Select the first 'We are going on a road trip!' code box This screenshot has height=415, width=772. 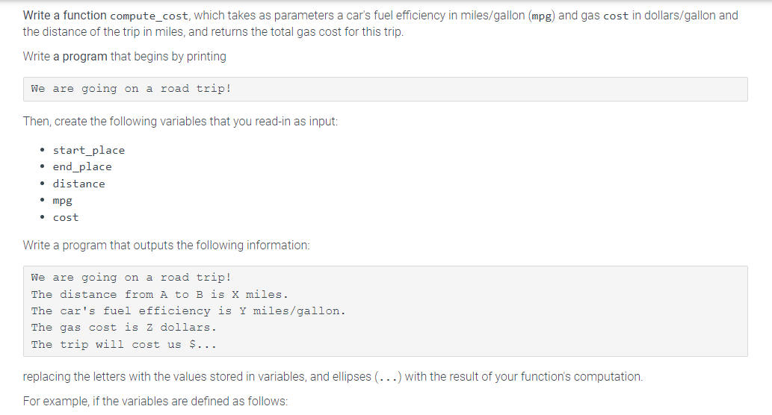385,89
